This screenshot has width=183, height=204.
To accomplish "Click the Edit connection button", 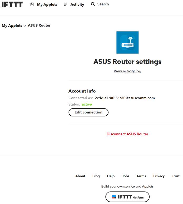I will point(88,112).
